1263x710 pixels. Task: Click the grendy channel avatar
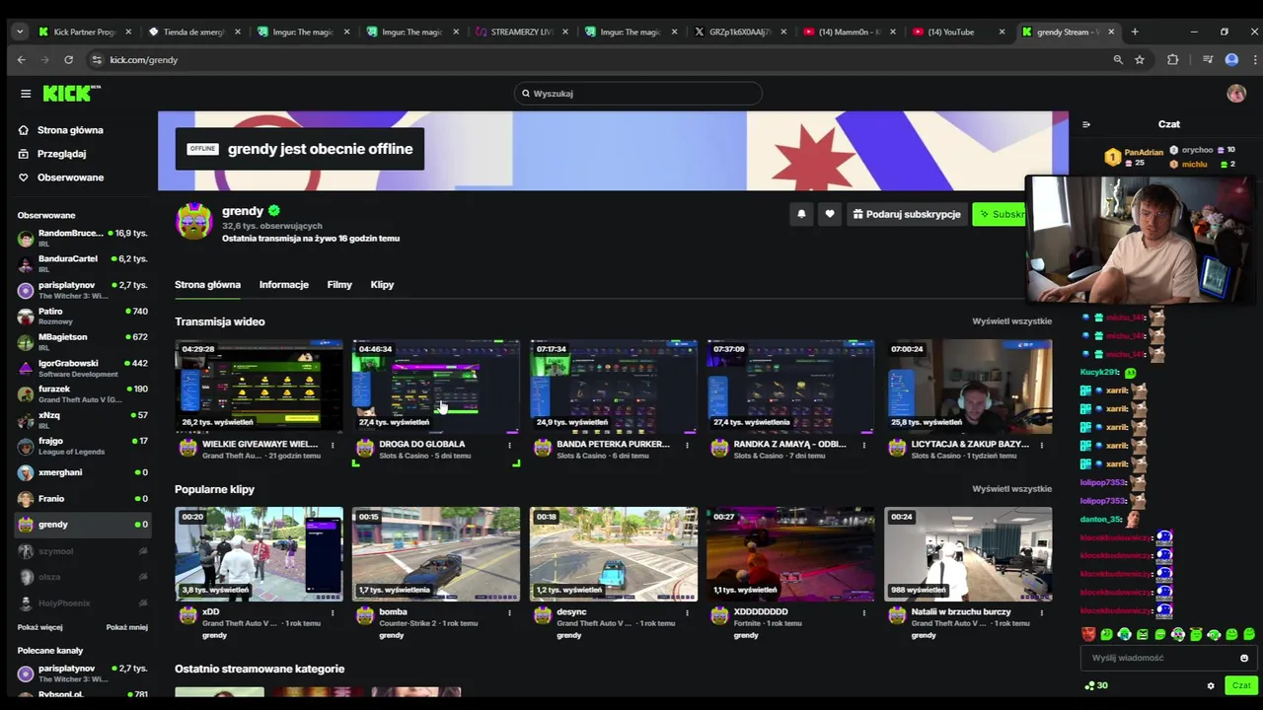(x=193, y=221)
